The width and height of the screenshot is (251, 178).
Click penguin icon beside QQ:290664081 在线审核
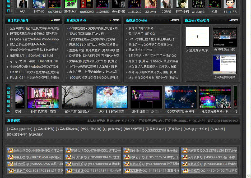(185, 164)
